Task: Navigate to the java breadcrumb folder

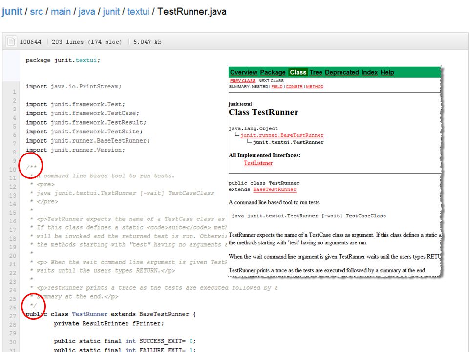Action: (87, 12)
